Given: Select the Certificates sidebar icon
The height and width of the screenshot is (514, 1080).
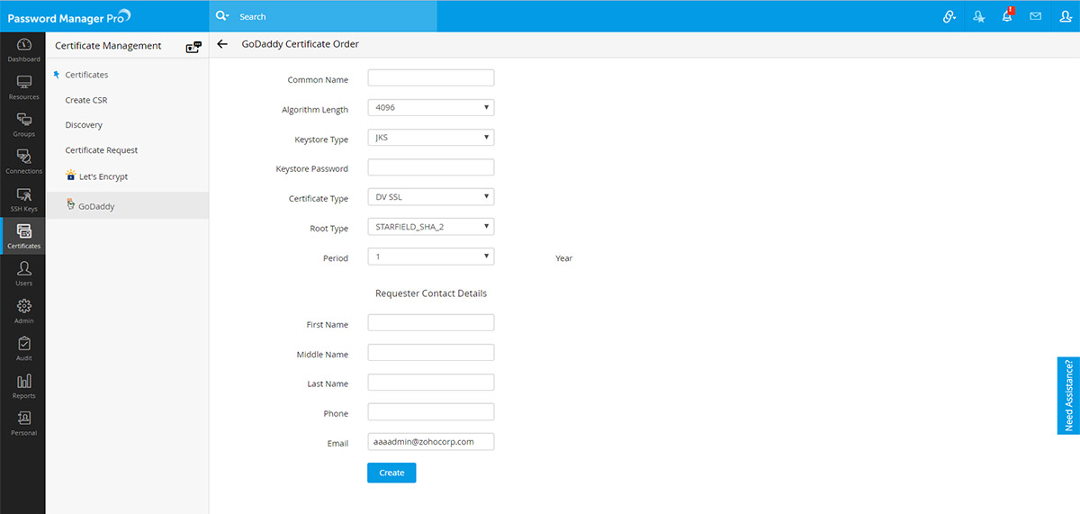Looking at the screenshot, I should pyautogui.click(x=24, y=236).
